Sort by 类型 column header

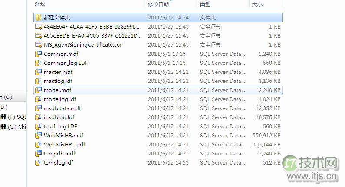coord(205,4)
